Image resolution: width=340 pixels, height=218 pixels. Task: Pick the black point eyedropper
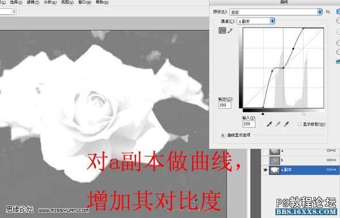pyautogui.click(x=269, y=124)
